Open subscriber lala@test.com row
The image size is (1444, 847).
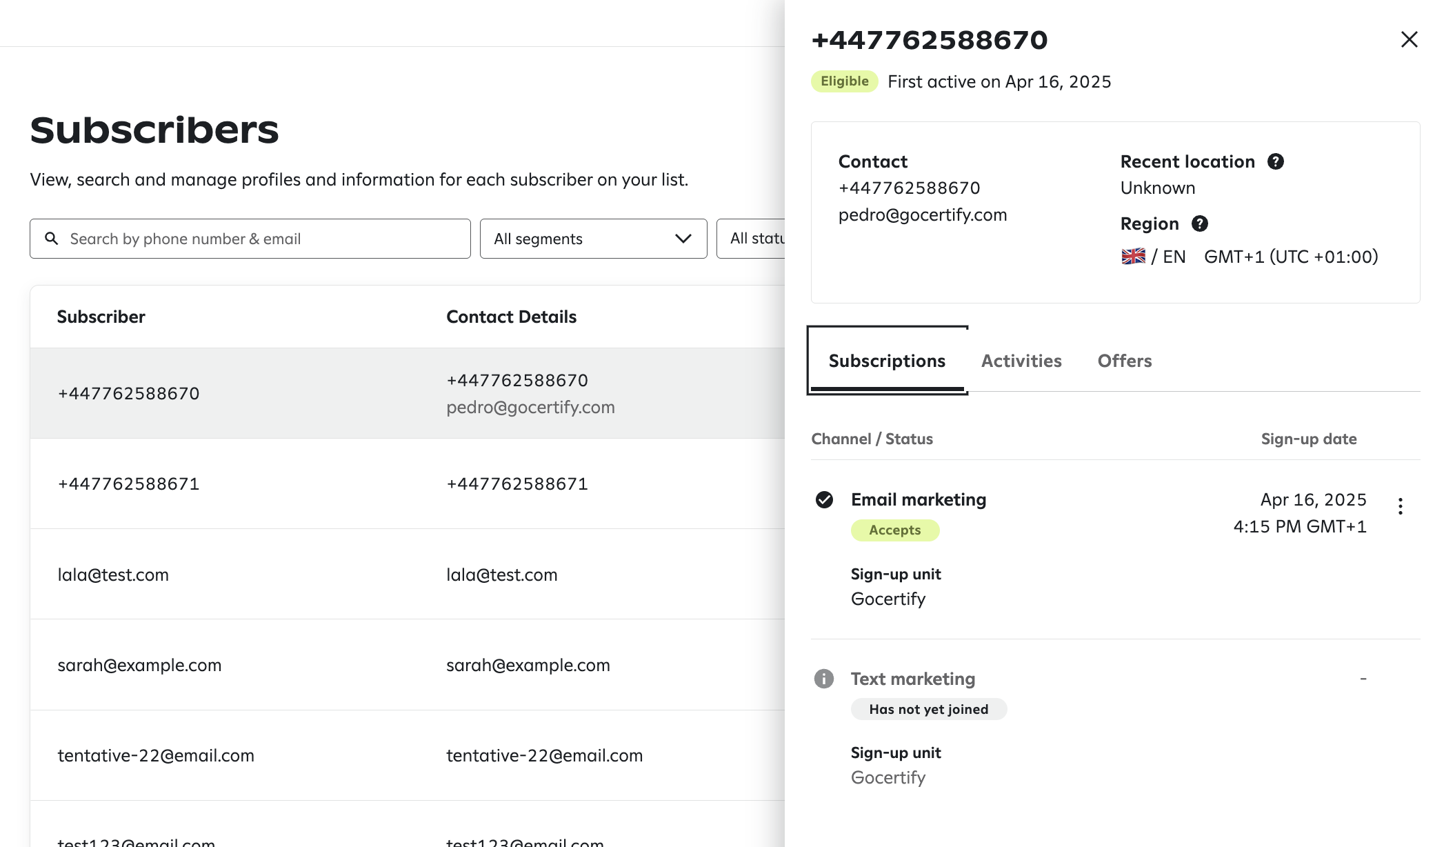pos(113,575)
